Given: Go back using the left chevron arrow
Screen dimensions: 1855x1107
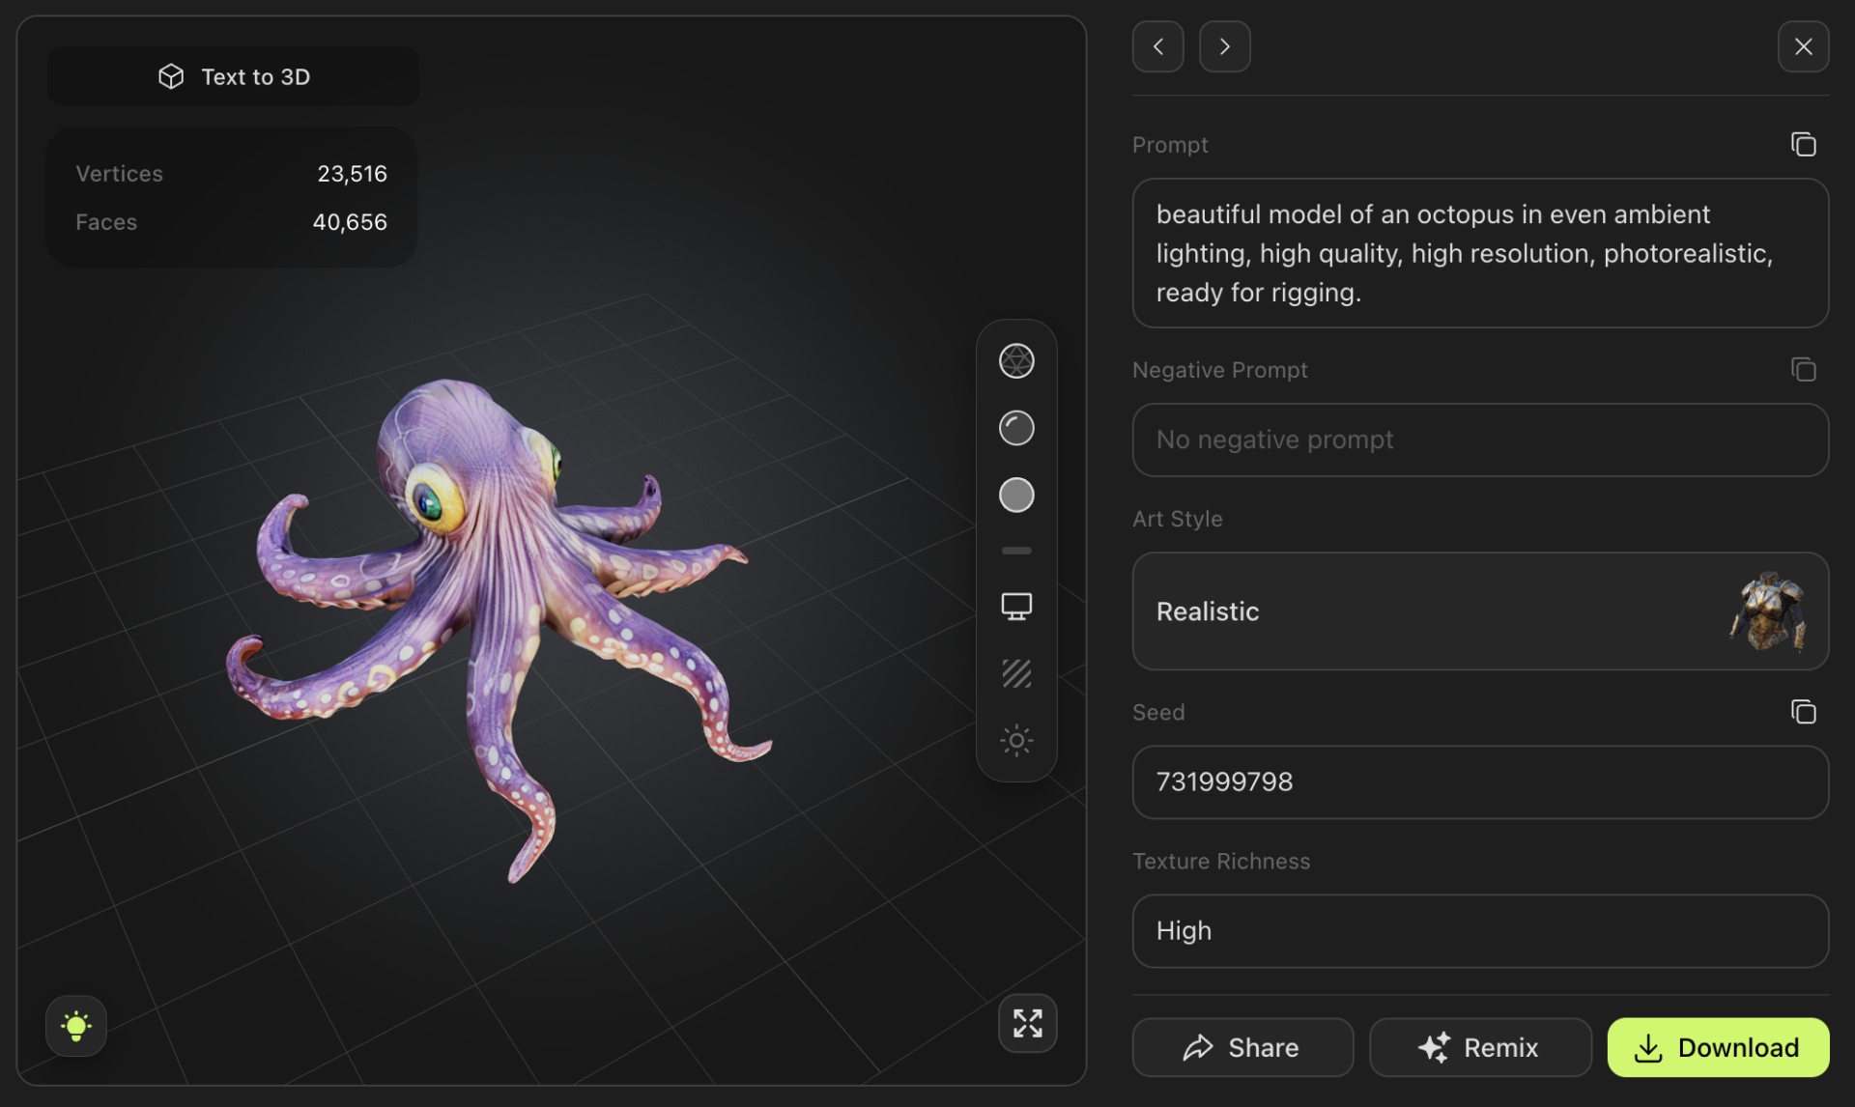Looking at the screenshot, I should click(1157, 45).
